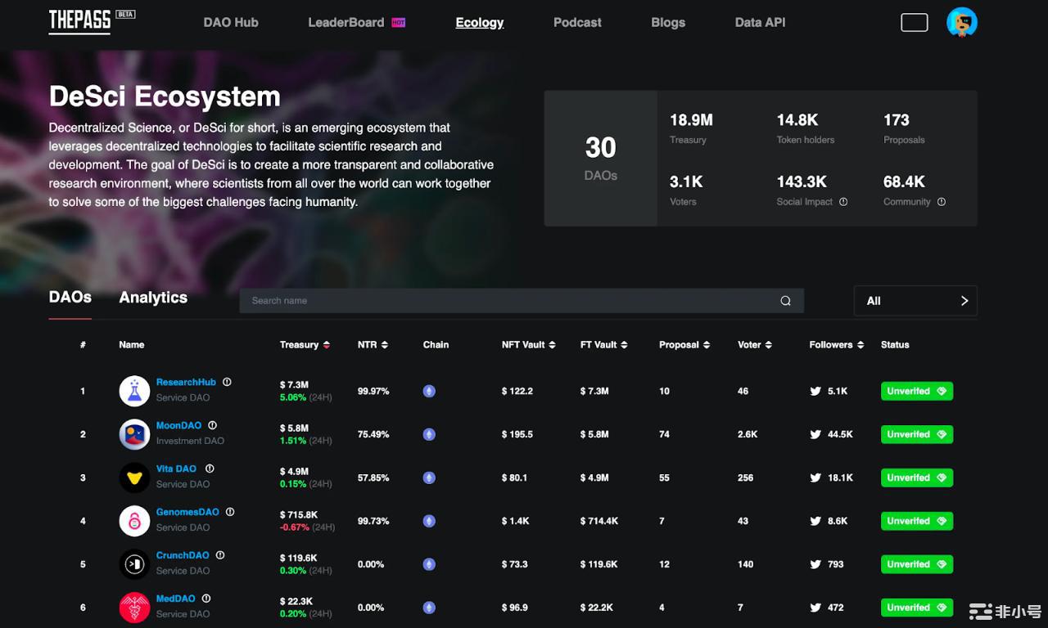The width and height of the screenshot is (1048, 628).
Task: Click the GenomesDAO logo icon
Action: (x=134, y=521)
